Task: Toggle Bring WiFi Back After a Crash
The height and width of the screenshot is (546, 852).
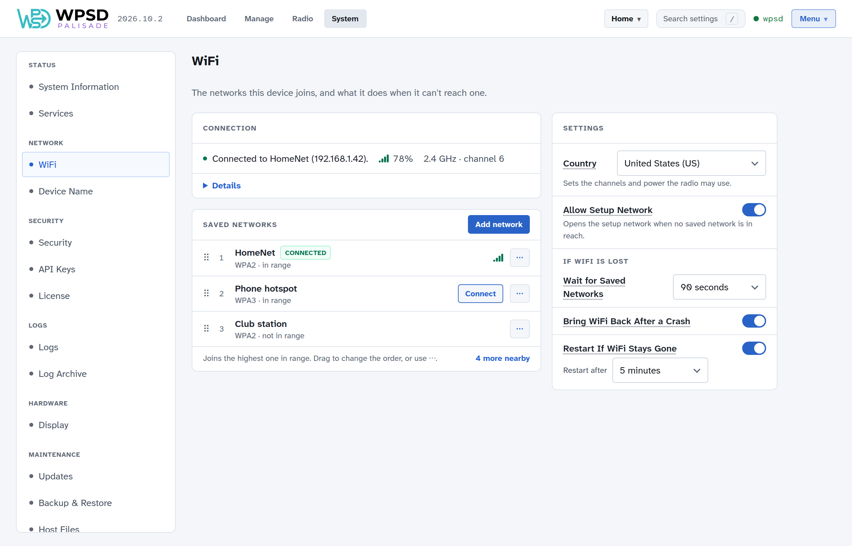Action: [x=754, y=321]
